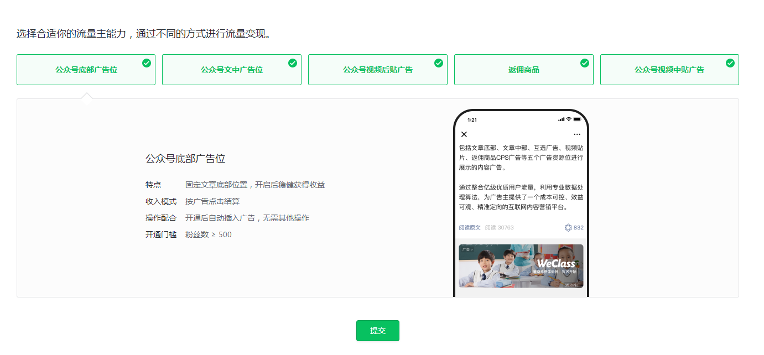Click the green checkmark on 公众号底部广告位 card
The height and width of the screenshot is (355, 764).
point(147,62)
